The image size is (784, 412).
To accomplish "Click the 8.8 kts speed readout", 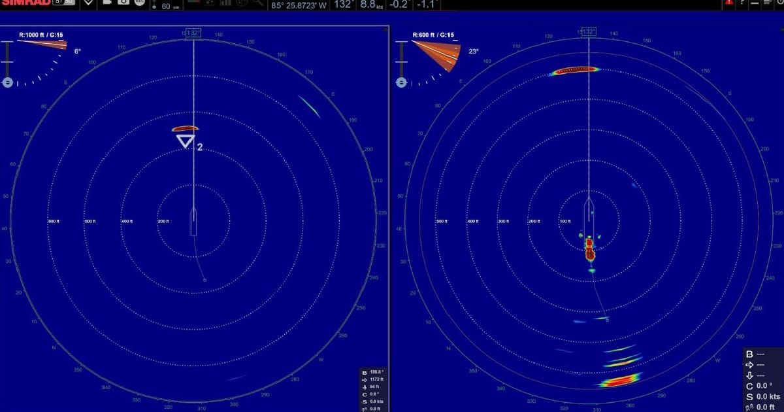I will (x=372, y=5).
